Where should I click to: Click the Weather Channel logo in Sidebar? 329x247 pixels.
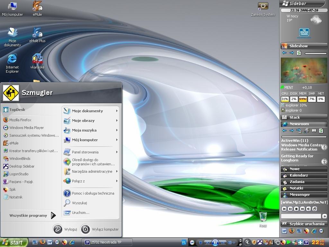[x=304, y=33]
